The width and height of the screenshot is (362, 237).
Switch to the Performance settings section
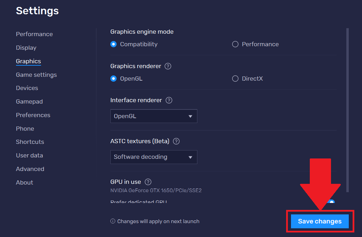(x=34, y=34)
